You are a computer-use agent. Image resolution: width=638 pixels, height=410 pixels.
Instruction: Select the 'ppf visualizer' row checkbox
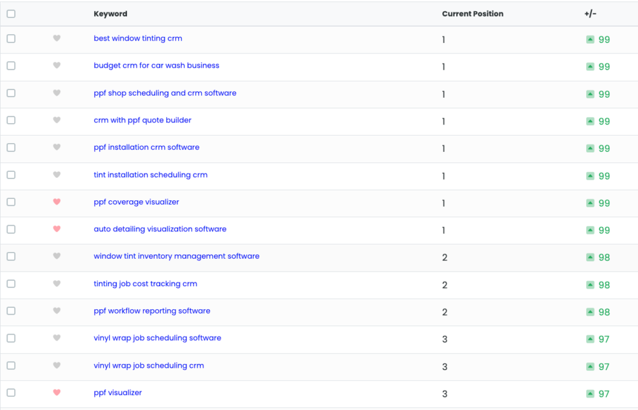[x=11, y=393]
